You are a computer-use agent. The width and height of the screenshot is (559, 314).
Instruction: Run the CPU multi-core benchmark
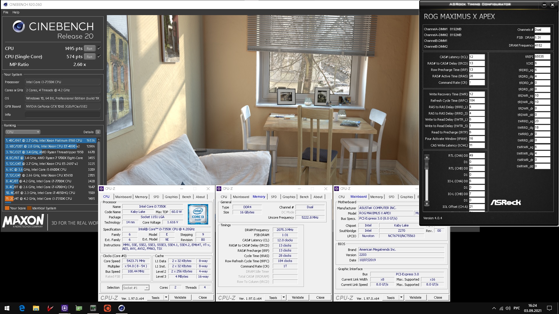pos(89,49)
